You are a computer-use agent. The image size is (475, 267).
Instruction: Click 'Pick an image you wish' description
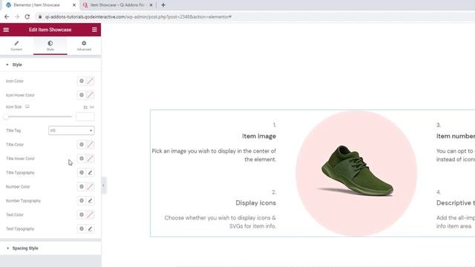pos(214,155)
